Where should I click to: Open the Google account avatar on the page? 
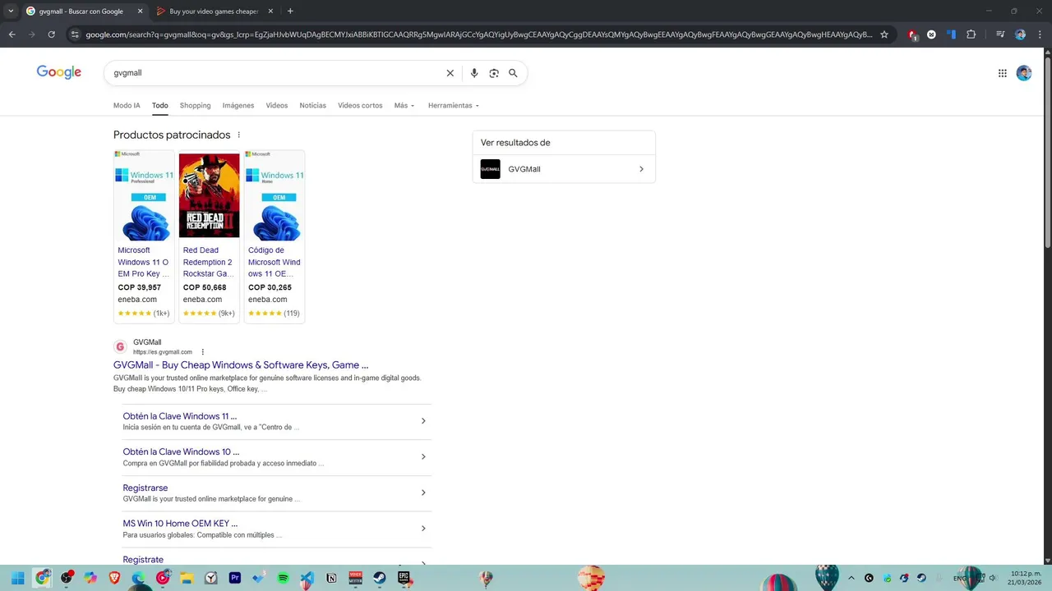1024,73
